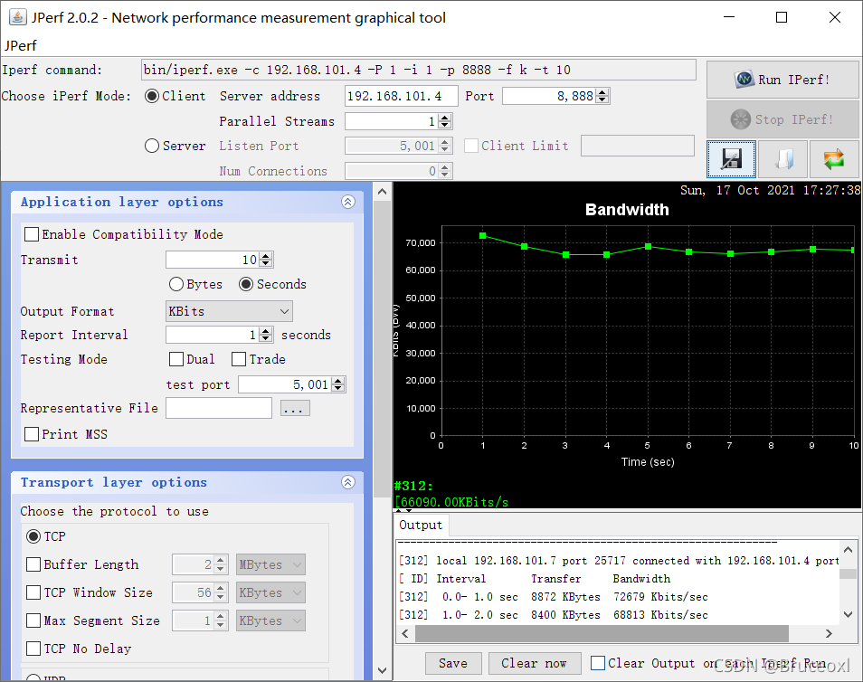Image resolution: width=863 pixels, height=682 pixels.
Task: Click the Representative File text field
Action: (x=219, y=408)
